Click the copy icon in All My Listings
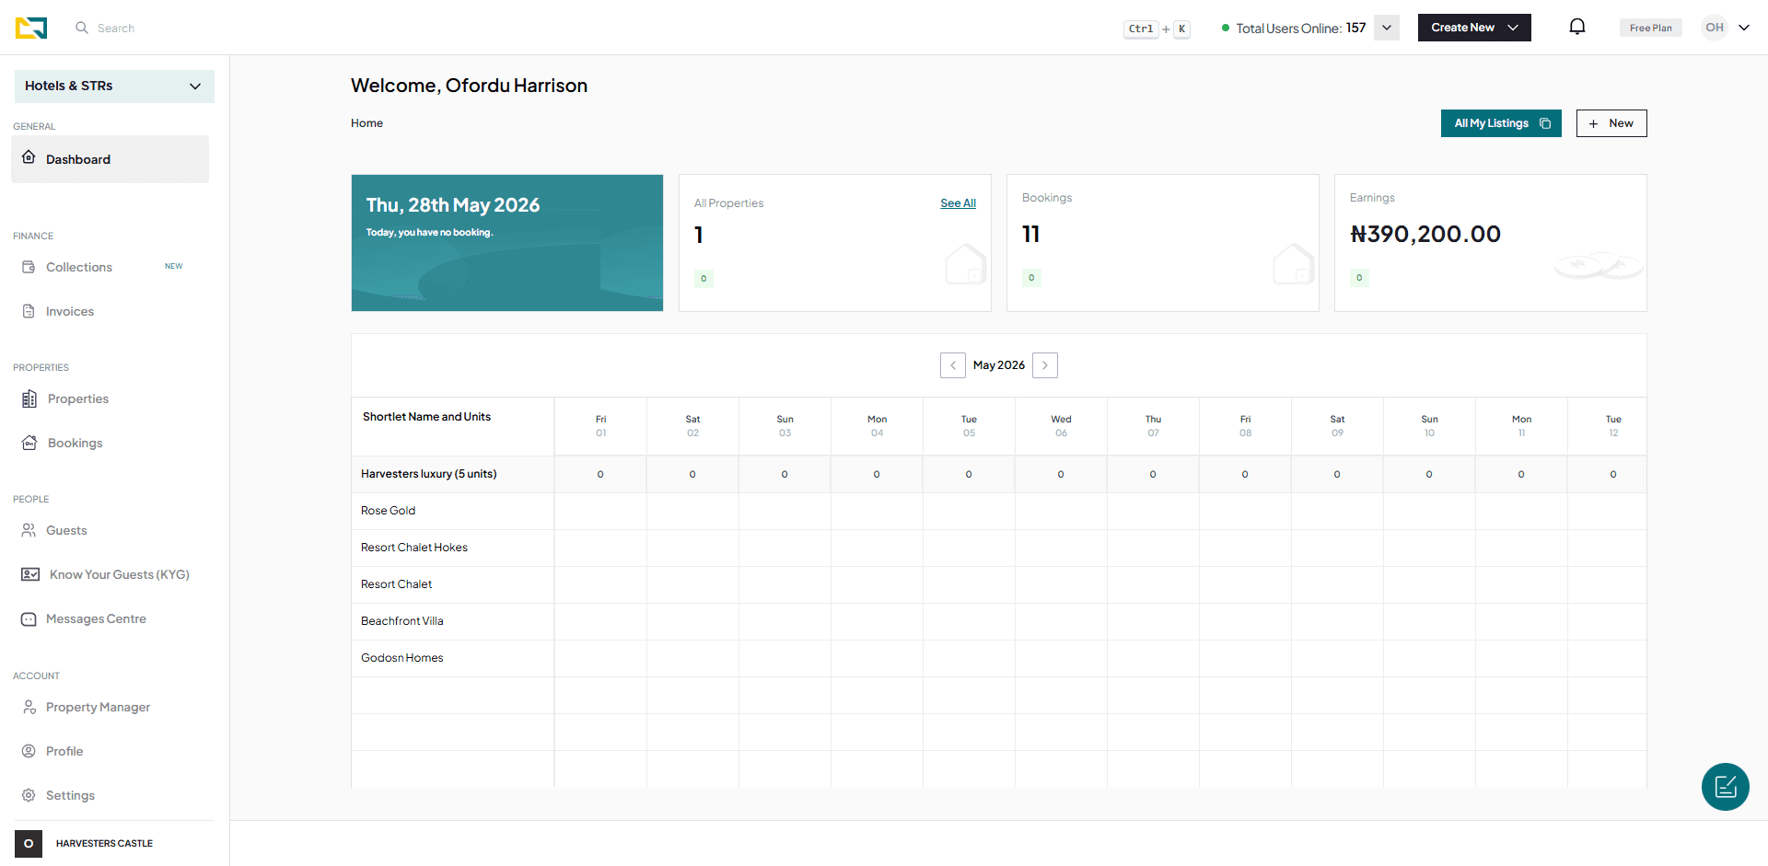This screenshot has width=1768, height=866. [1545, 123]
